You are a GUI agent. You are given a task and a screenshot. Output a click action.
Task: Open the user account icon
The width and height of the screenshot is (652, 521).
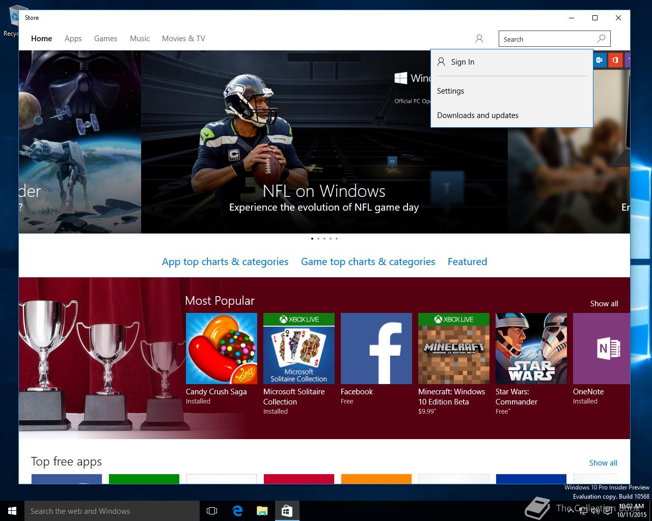click(479, 39)
